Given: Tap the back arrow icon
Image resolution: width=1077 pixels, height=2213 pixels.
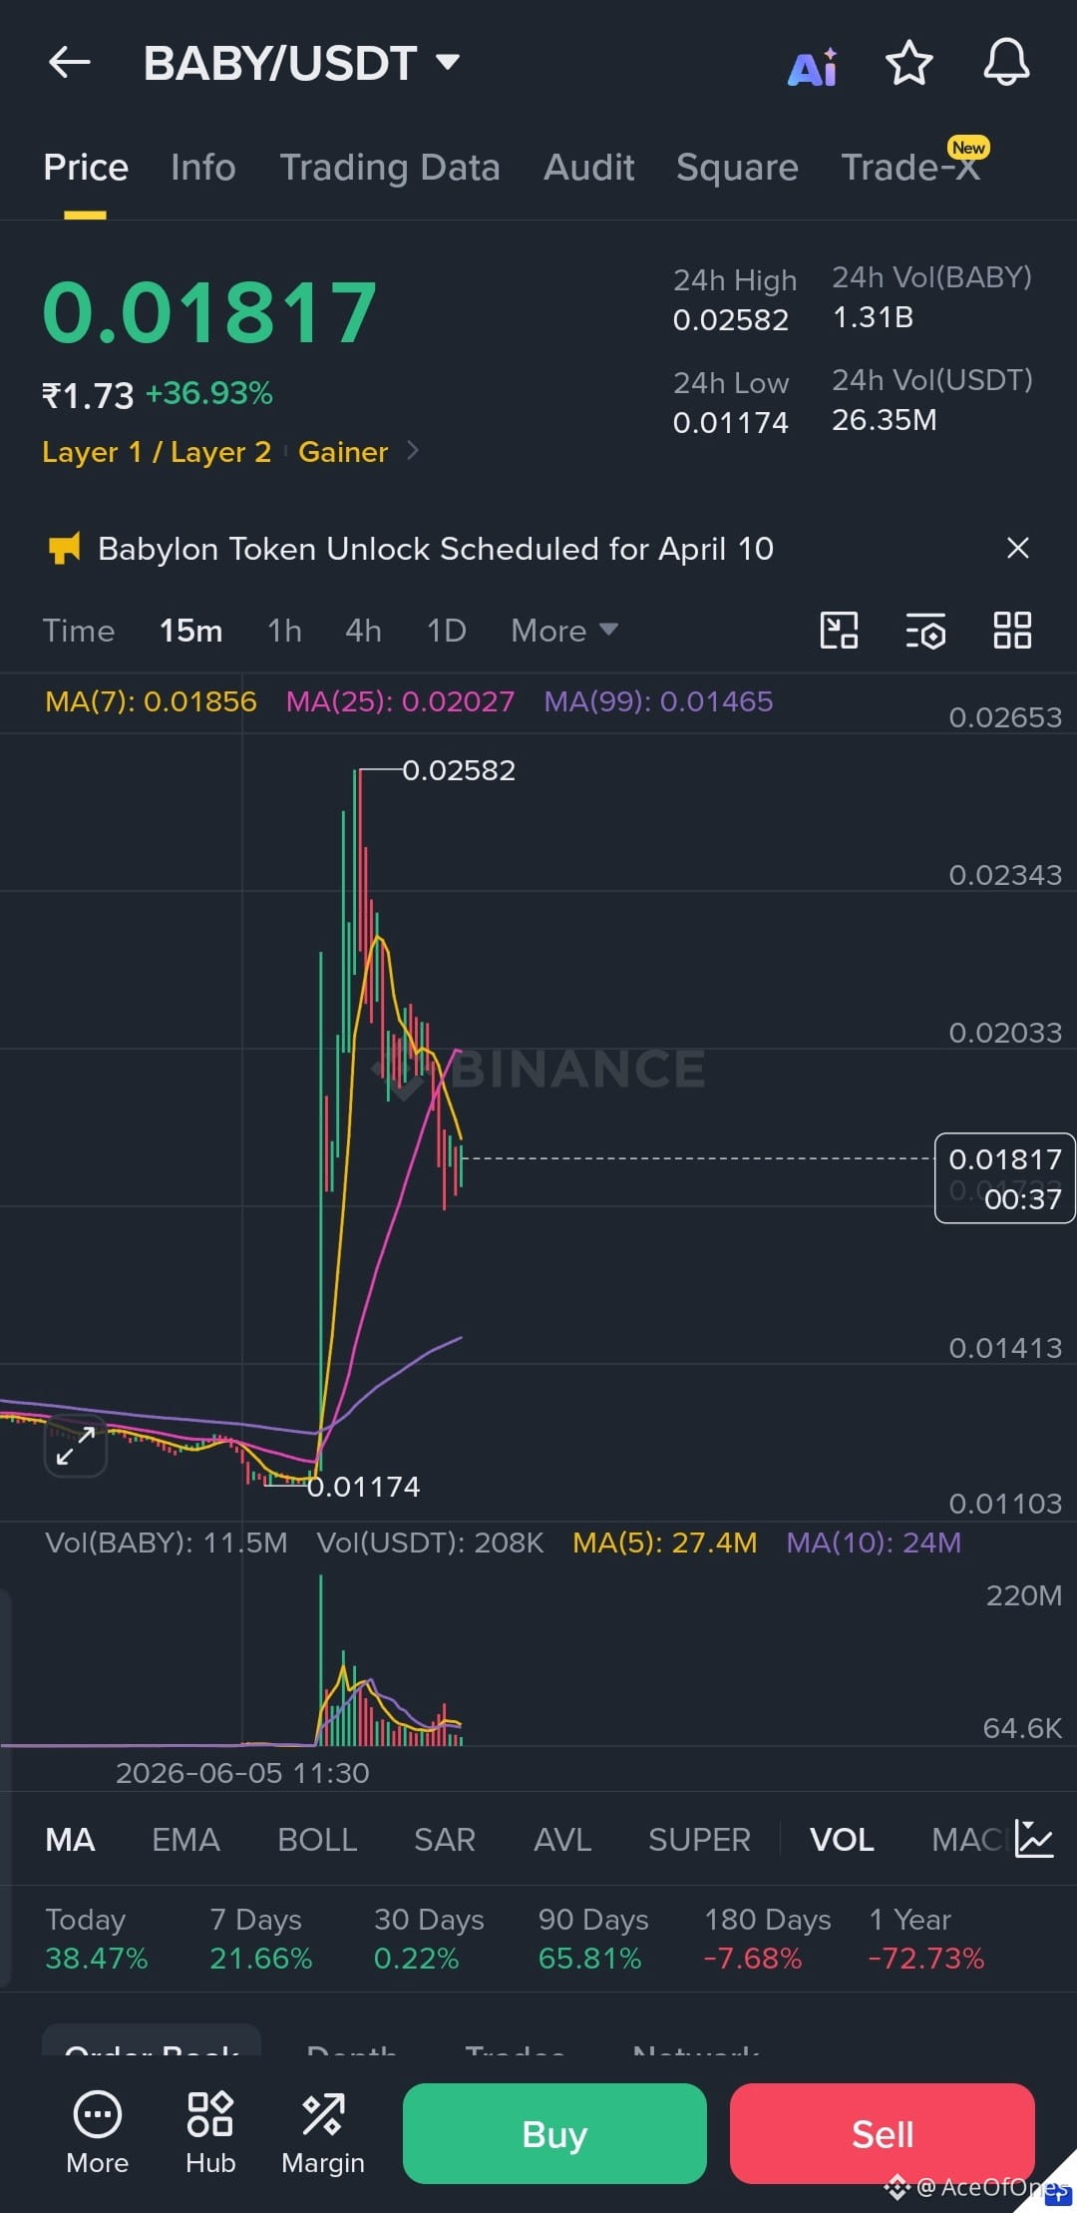Looking at the screenshot, I should tap(70, 62).
